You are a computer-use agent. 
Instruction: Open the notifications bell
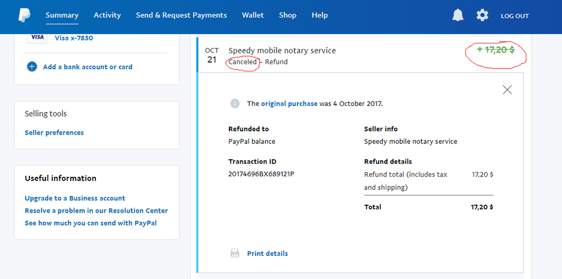tap(458, 15)
